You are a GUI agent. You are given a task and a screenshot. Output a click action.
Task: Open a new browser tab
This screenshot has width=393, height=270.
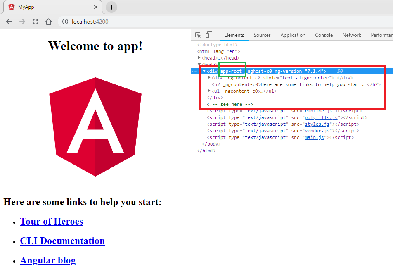(x=111, y=7)
